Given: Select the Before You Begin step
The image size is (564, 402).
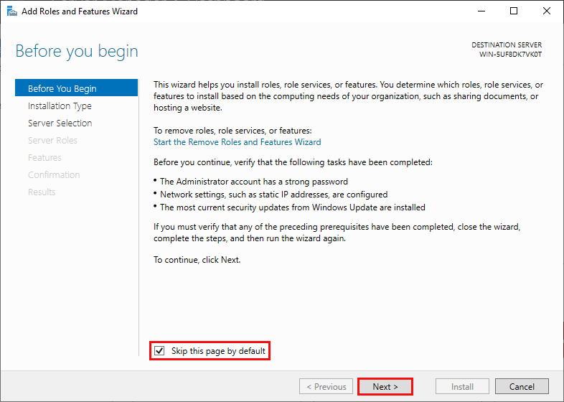Looking at the screenshot, I should 62,89.
